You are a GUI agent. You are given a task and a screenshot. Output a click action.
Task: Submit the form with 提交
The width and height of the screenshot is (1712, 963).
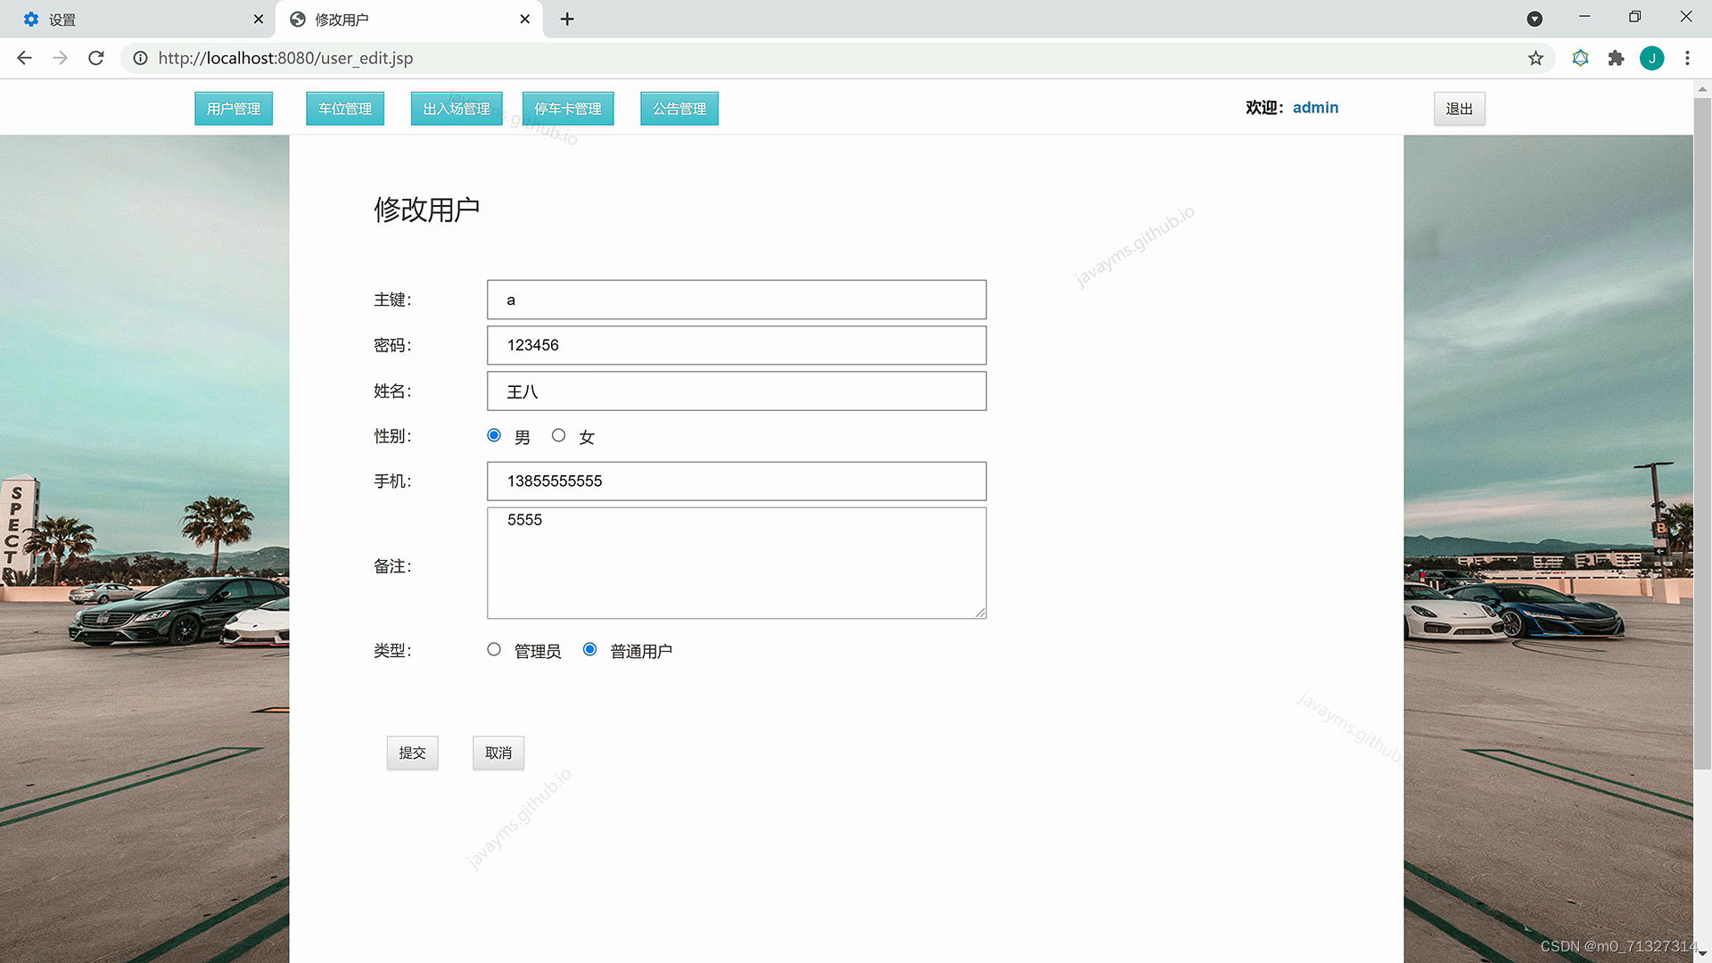[412, 753]
